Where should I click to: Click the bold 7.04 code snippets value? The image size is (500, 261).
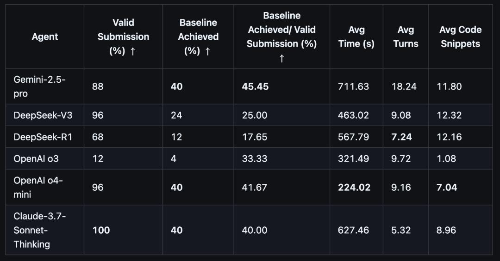click(x=447, y=187)
